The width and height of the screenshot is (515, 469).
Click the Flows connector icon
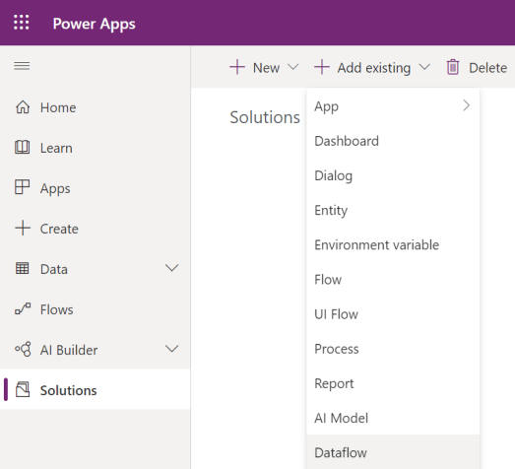point(23,308)
